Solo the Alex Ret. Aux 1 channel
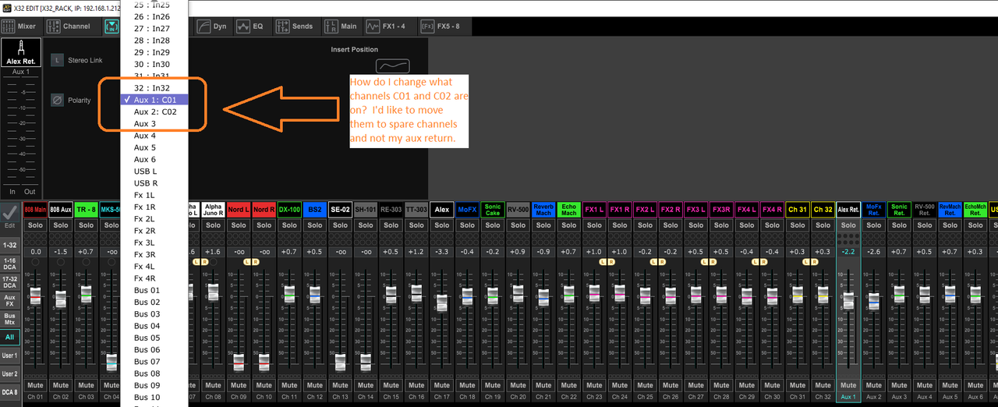This screenshot has width=998, height=407. coord(848,225)
